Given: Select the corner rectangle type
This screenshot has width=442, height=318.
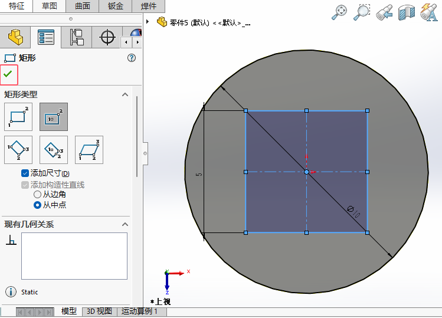Looking at the screenshot, I should (18, 117).
